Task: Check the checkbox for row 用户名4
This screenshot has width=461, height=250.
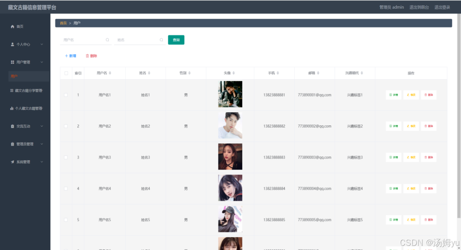Action: point(66,189)
